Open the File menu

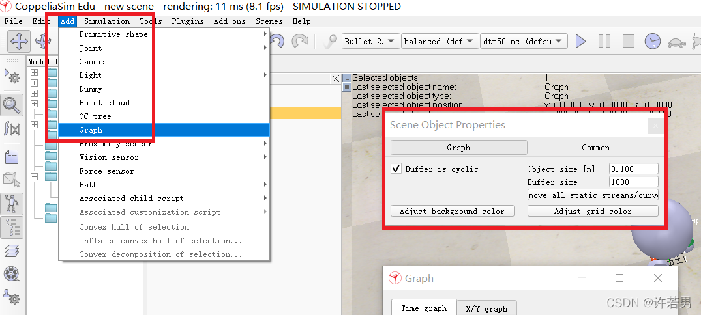click(x=14, y=21)
